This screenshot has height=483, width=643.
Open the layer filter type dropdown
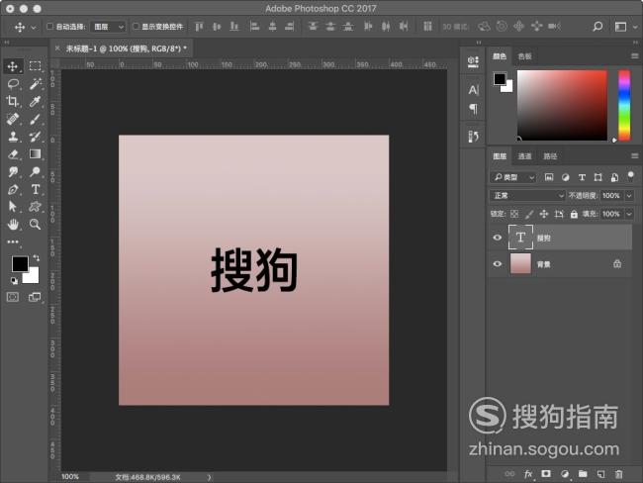pos(513,177)
